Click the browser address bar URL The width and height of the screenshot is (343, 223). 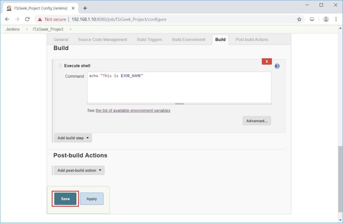coord(119,19)
